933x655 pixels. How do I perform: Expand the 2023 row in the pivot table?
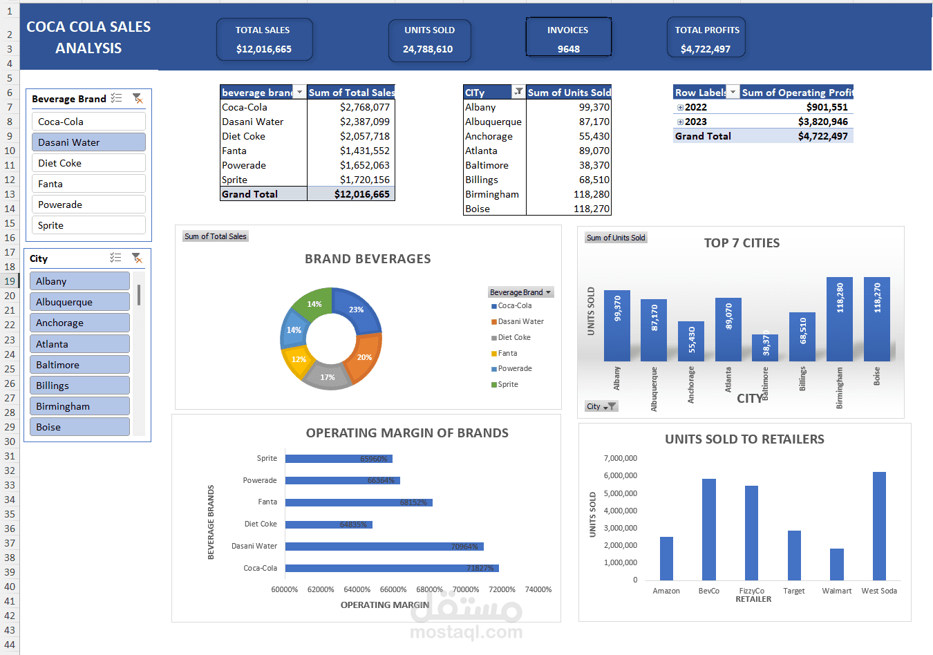679,122
